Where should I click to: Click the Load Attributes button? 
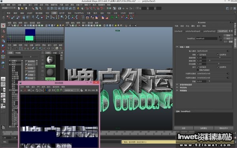(x=203, y=128)
